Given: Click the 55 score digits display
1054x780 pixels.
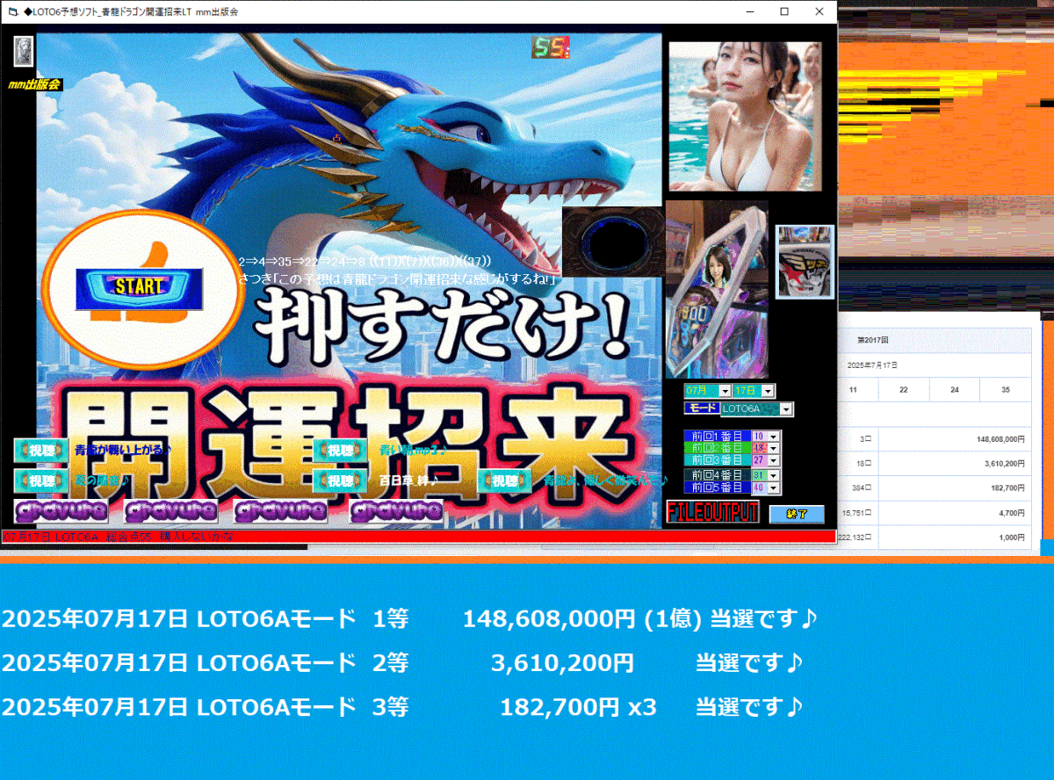Looking at the screenshot, I should [x=550, y=47].
